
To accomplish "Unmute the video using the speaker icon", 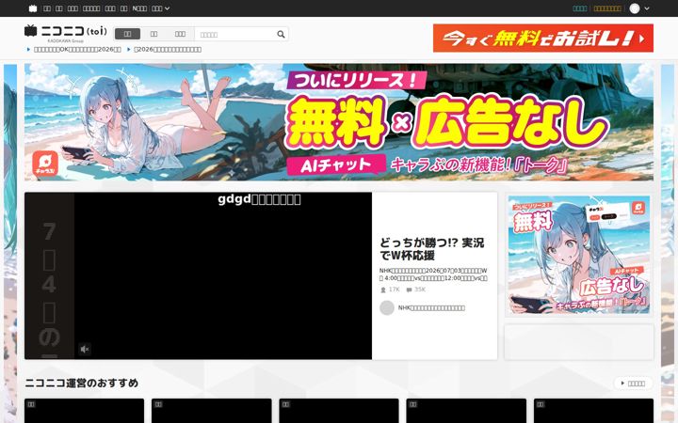I will click(x=85, y=349).
